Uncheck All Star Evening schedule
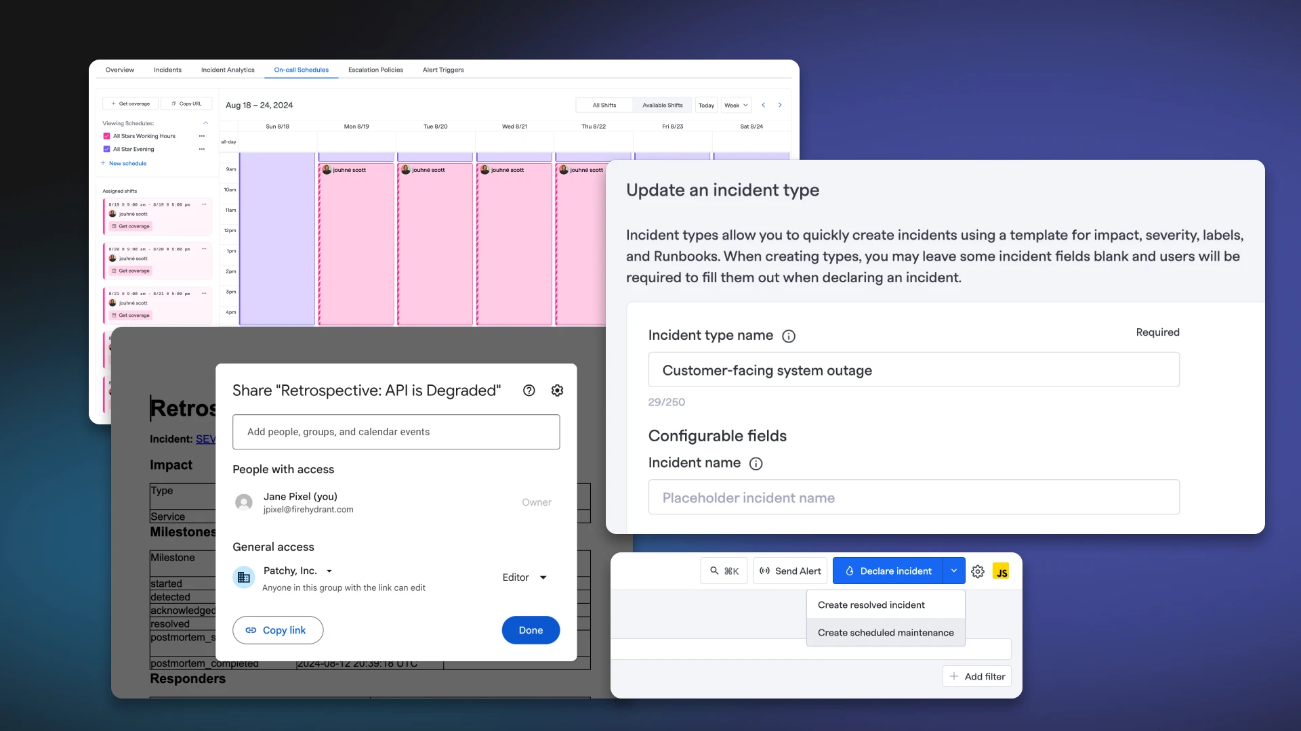The height and width of the screenshot is (731, 1301). 106,149
